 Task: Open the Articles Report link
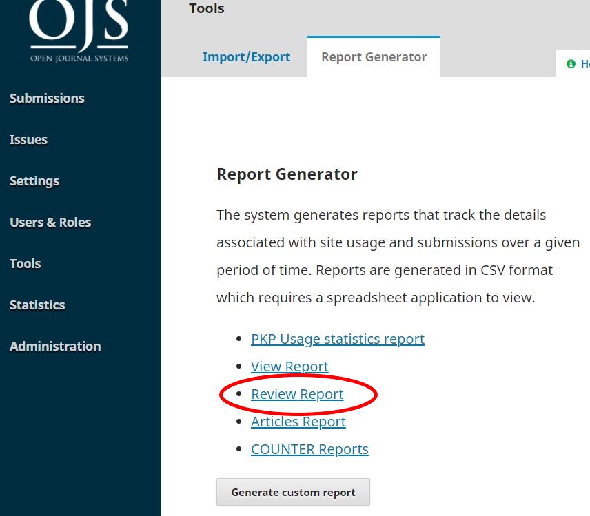[298, 422]
